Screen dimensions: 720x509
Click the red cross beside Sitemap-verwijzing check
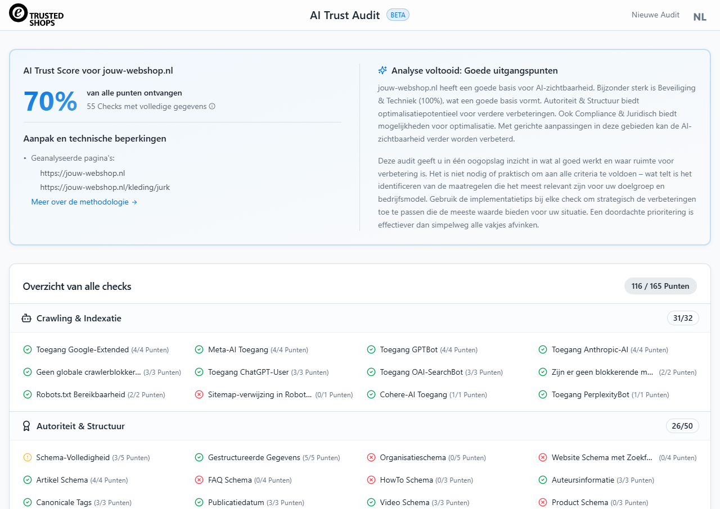[x=199, y=395]
